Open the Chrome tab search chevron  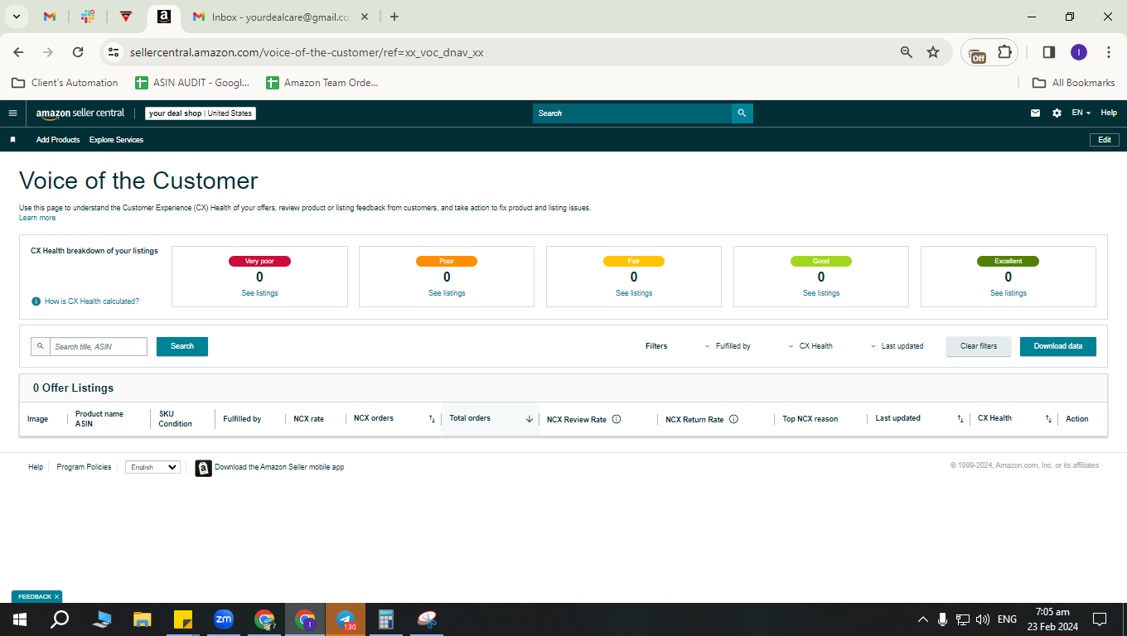(x=16, y=17)
